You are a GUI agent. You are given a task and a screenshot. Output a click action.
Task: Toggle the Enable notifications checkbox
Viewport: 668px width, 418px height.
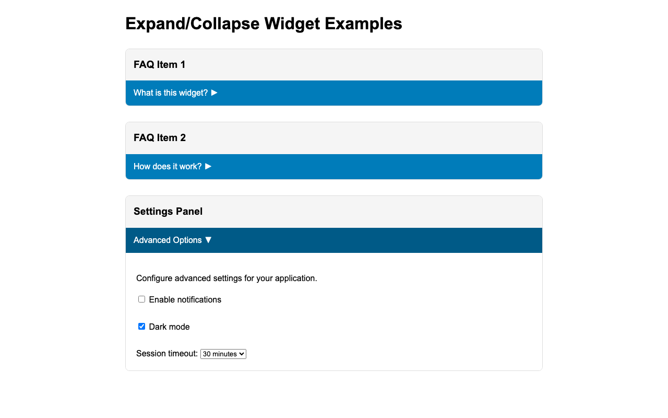pos(141,298)
